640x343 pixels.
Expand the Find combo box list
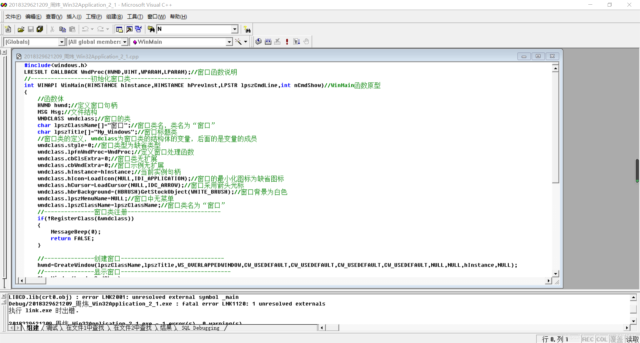[x=235, y=29]
